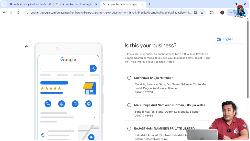The image size is (250, 141).
Task: Select Kachhawa Bhujia Namkeen radio button
Action: coord(129,78)
